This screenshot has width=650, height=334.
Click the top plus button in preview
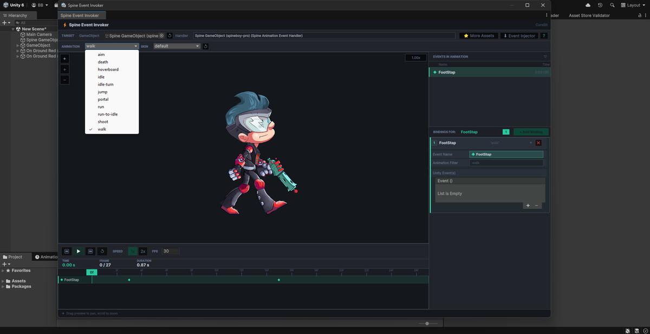tap(64, 59)
